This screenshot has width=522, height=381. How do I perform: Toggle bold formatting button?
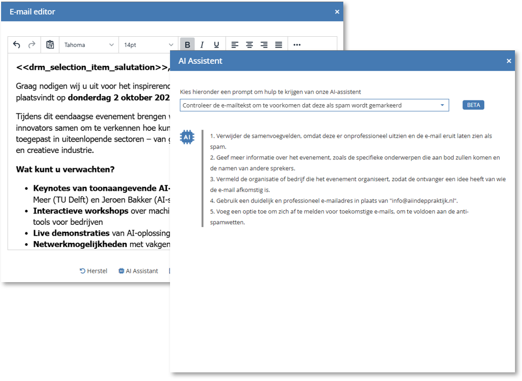[187, 45]
